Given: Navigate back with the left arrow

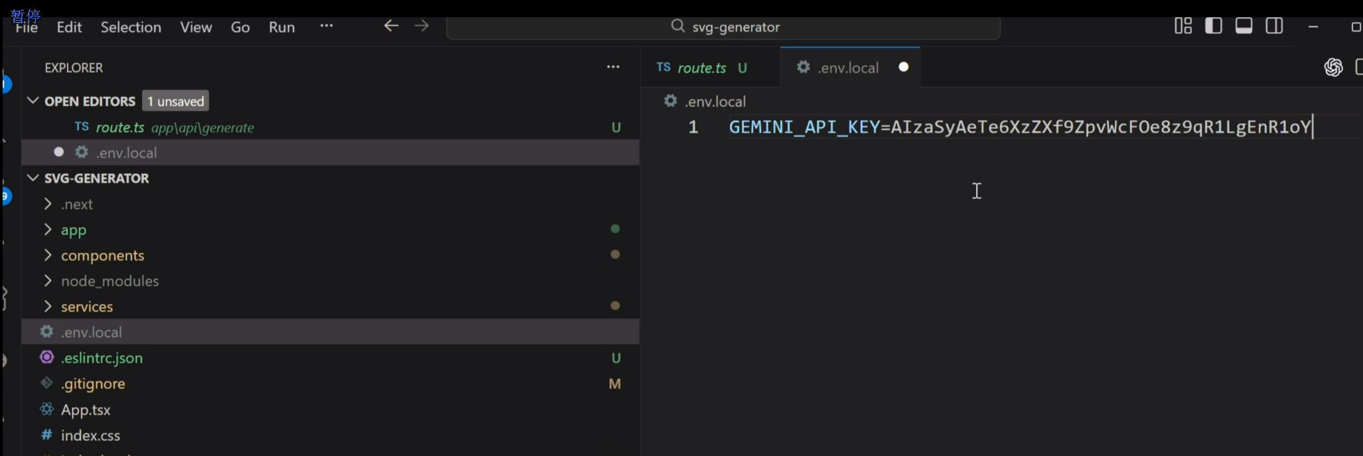Looking at the screenshot, I should click(392, 26).
